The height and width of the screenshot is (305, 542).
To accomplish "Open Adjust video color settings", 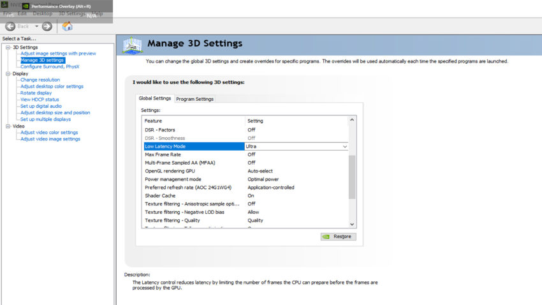I will [49, 133].
